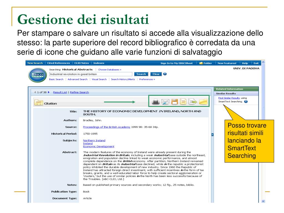The width and height of the screenshot is (284, 213).
Task: Open Help in the top bar
Action: pyautogui.click(x=245, y=63)
